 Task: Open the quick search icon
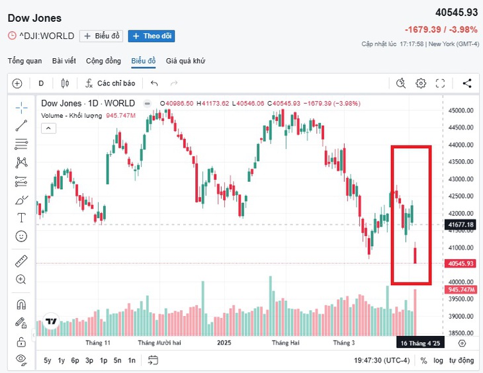(x=401, y=83)
